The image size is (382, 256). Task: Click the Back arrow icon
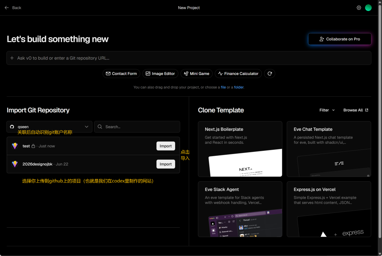click(x=7, y=8)
